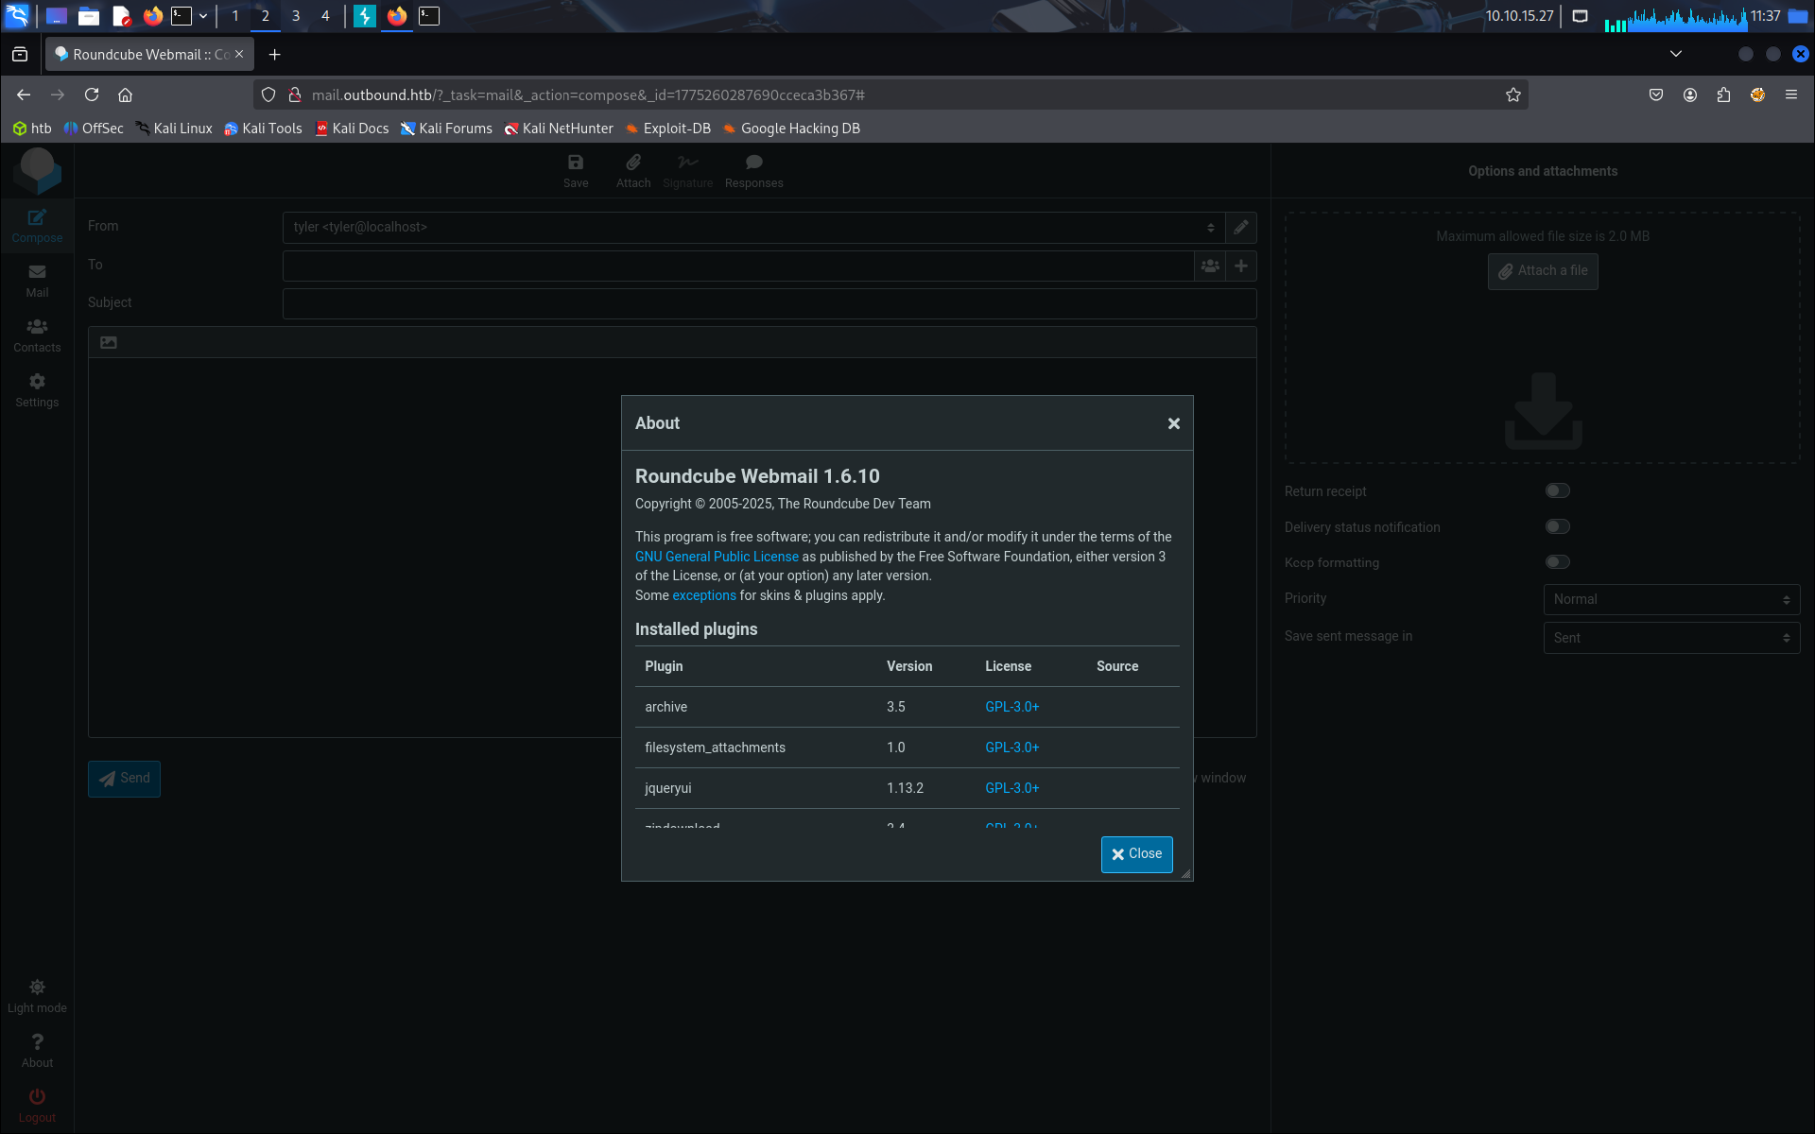
Task: Switch to the Roundcube Webmail browser tab
Action: point(142,55)
